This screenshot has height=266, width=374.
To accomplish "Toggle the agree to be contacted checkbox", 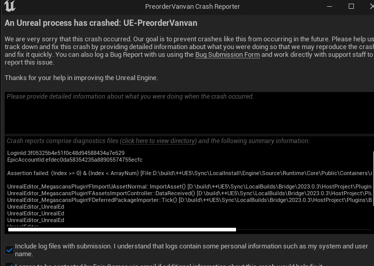I will [x=9, y=264].
